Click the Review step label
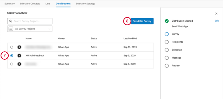Screen dimensions: 223x99 click(x=176, y=66)
